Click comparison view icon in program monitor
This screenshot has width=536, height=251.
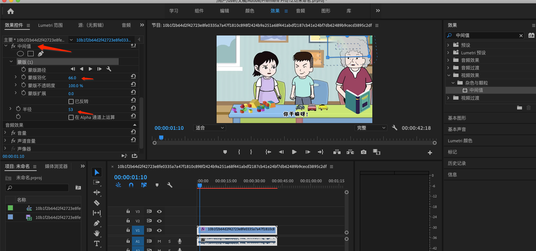(376, 152)
